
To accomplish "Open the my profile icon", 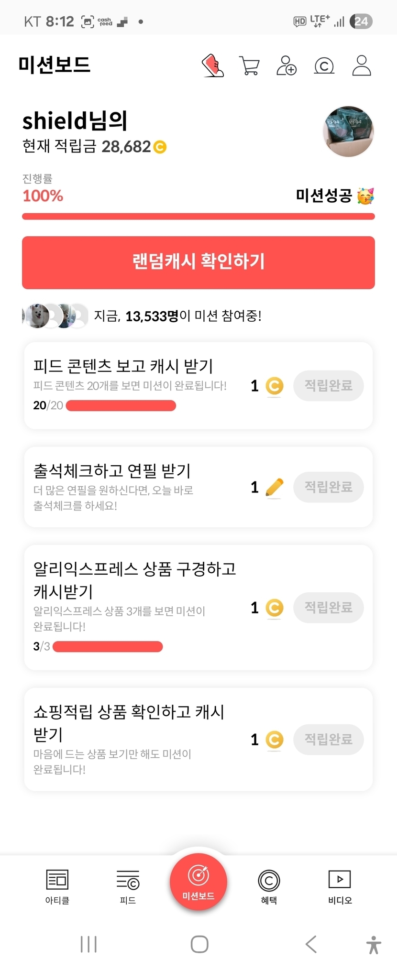I will (362, 65).
